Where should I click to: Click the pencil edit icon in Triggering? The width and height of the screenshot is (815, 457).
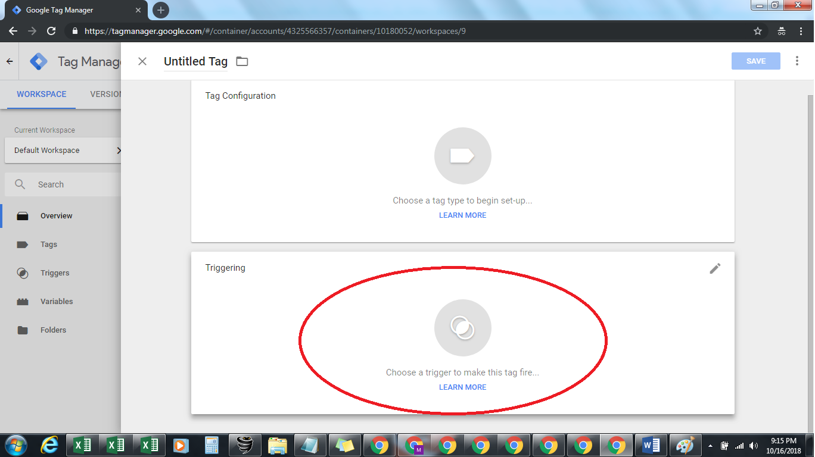(x=715, y=268)
